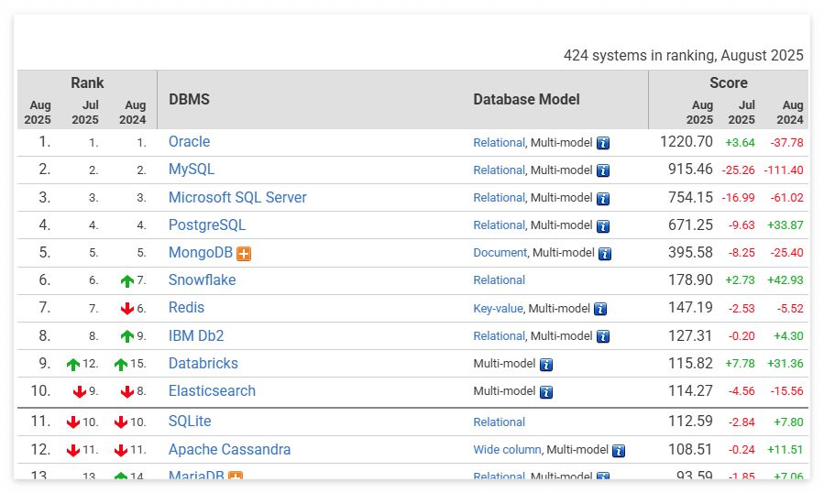
Task: Click the score 754.15
Action: tap(690, 198)
